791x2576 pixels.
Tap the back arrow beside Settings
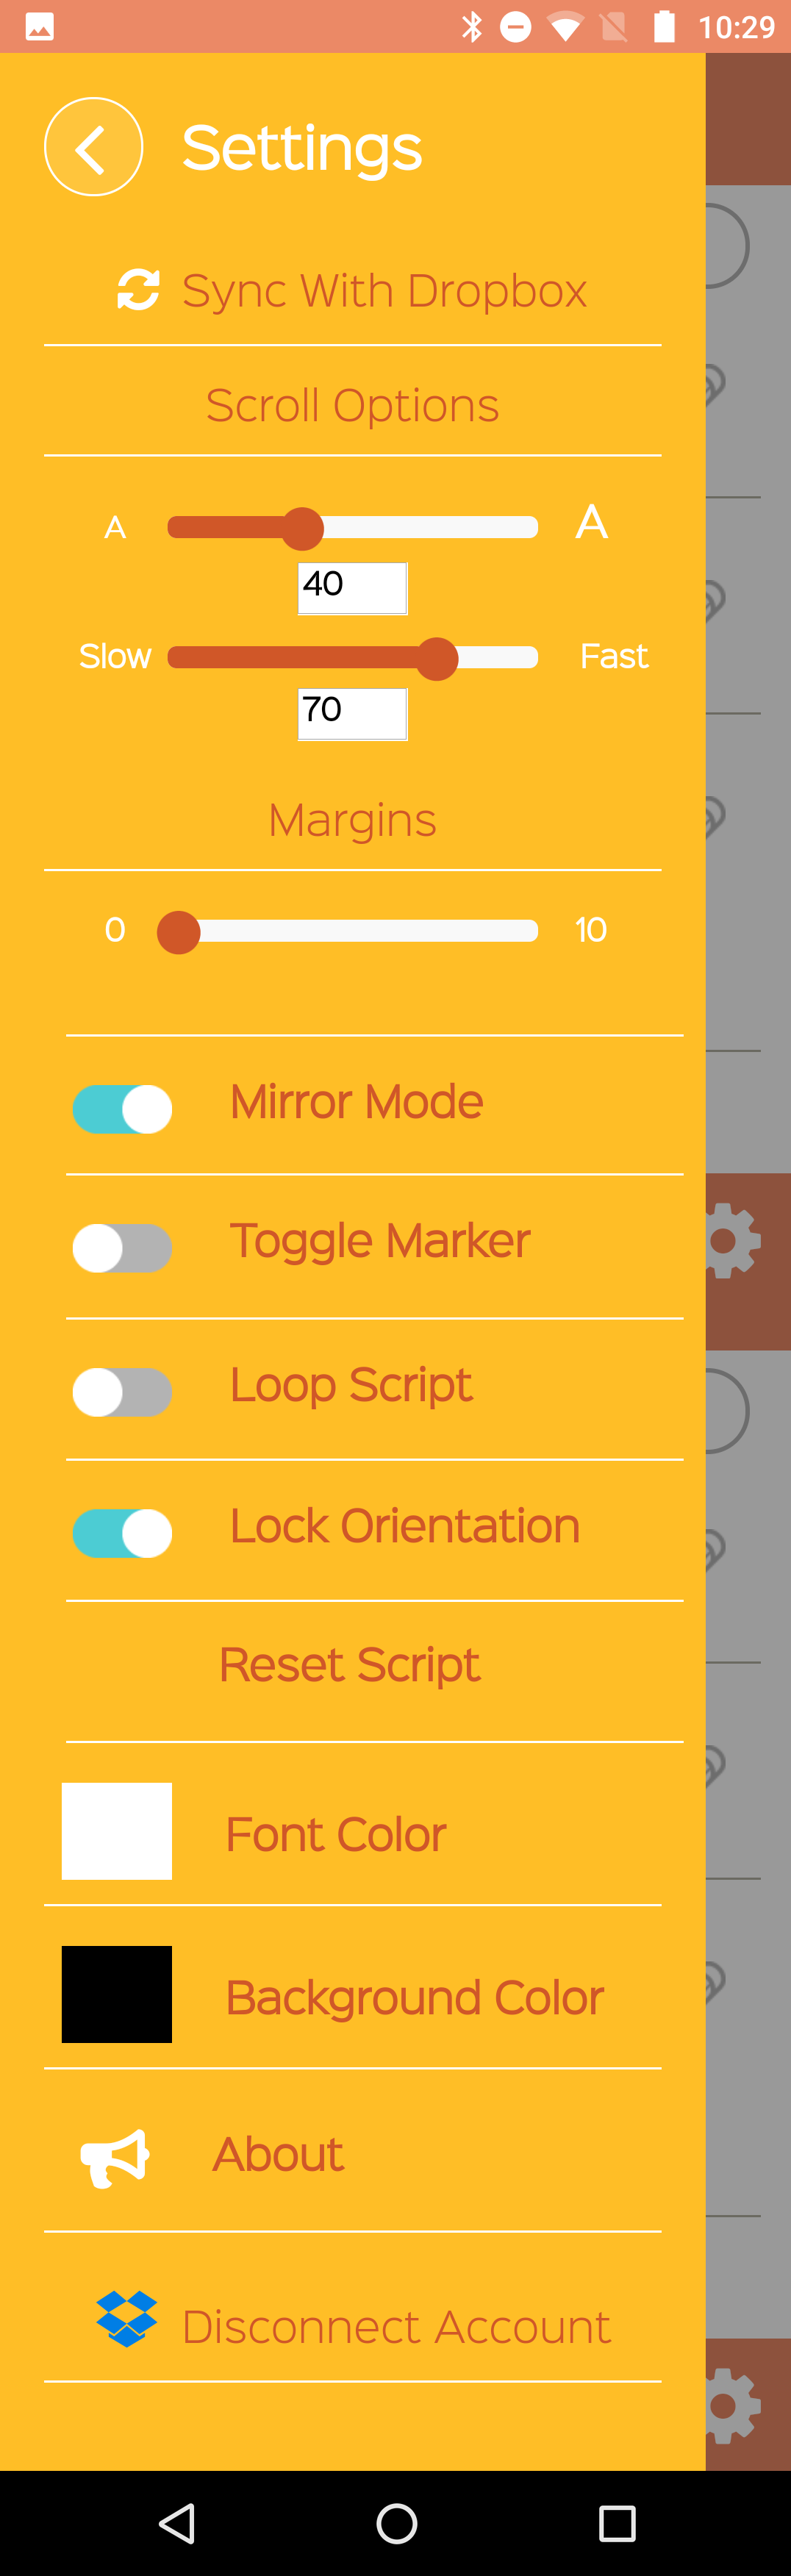93,148
